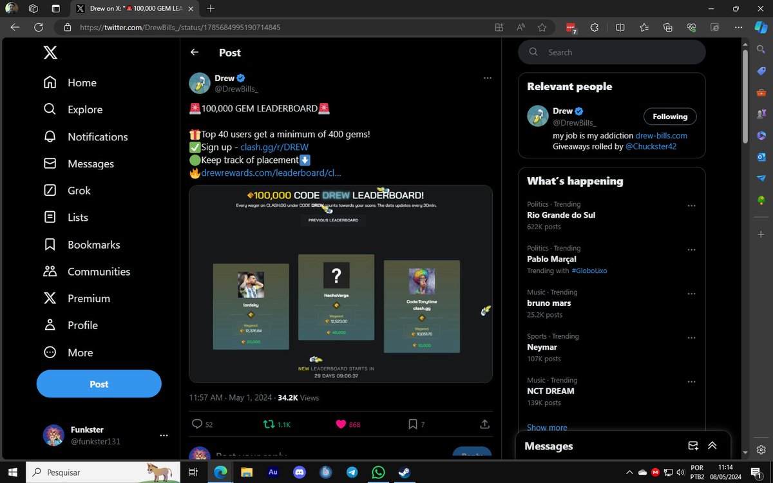This screenshot has height=483, width=773.
Task: Open the leaderboard image in the post
Action: coord(341,284)
